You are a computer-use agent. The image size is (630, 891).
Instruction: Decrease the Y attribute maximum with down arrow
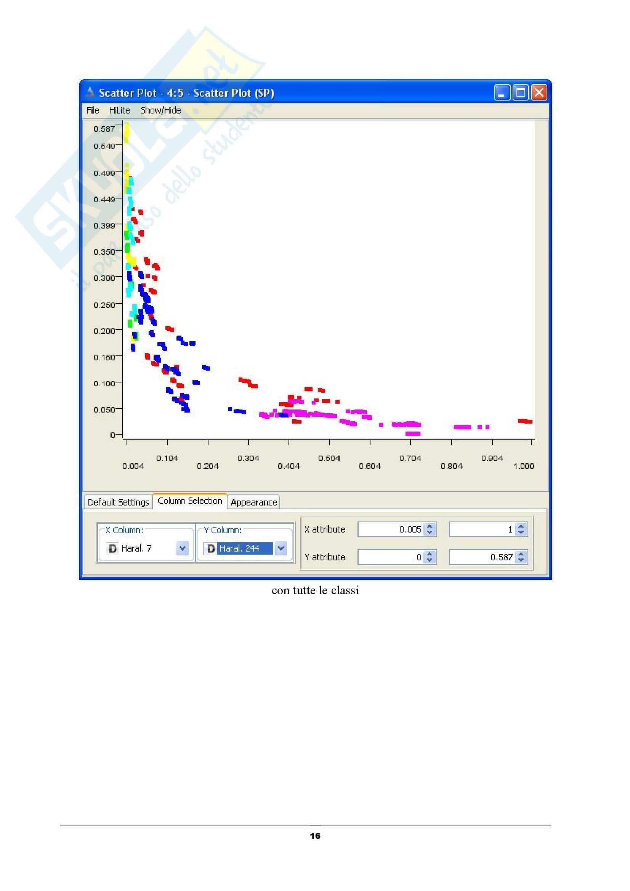pyautogui.click(x=521, y=560)
